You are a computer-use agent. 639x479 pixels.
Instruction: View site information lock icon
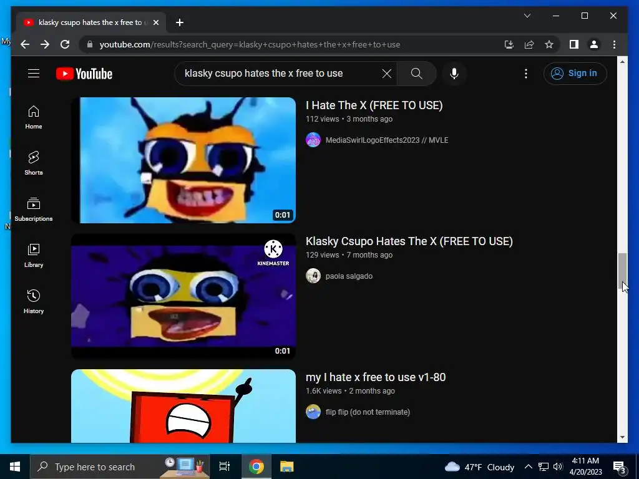point(90,44)
